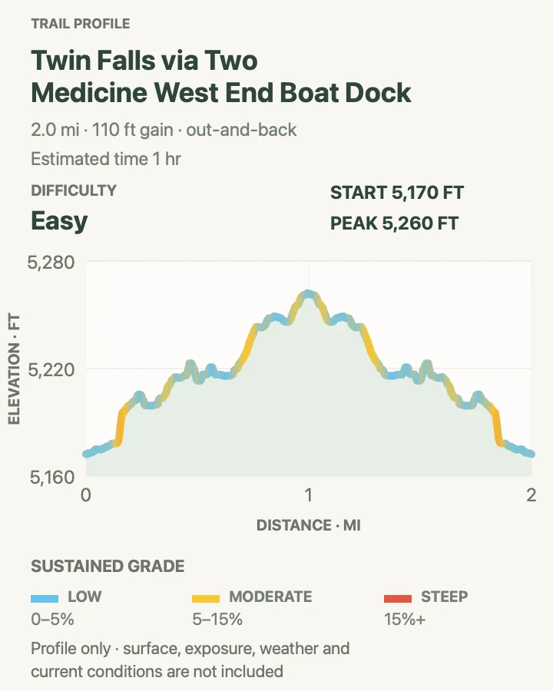Click the 5,280 elevation axis label
553x691 pixels.
click(x=51, y=263)
